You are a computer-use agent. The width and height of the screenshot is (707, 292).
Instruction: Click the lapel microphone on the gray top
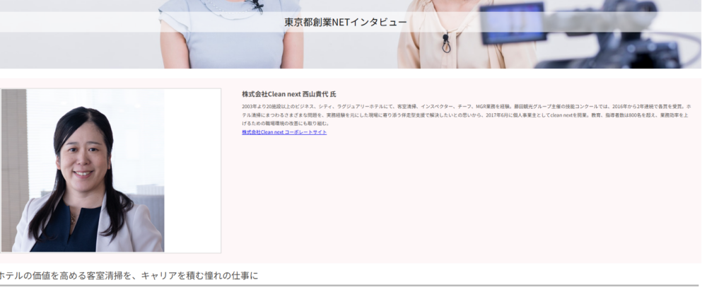[257, 6]
